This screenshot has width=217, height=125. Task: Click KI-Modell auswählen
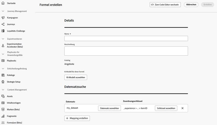pyautogui.click(x=76, y=77)
